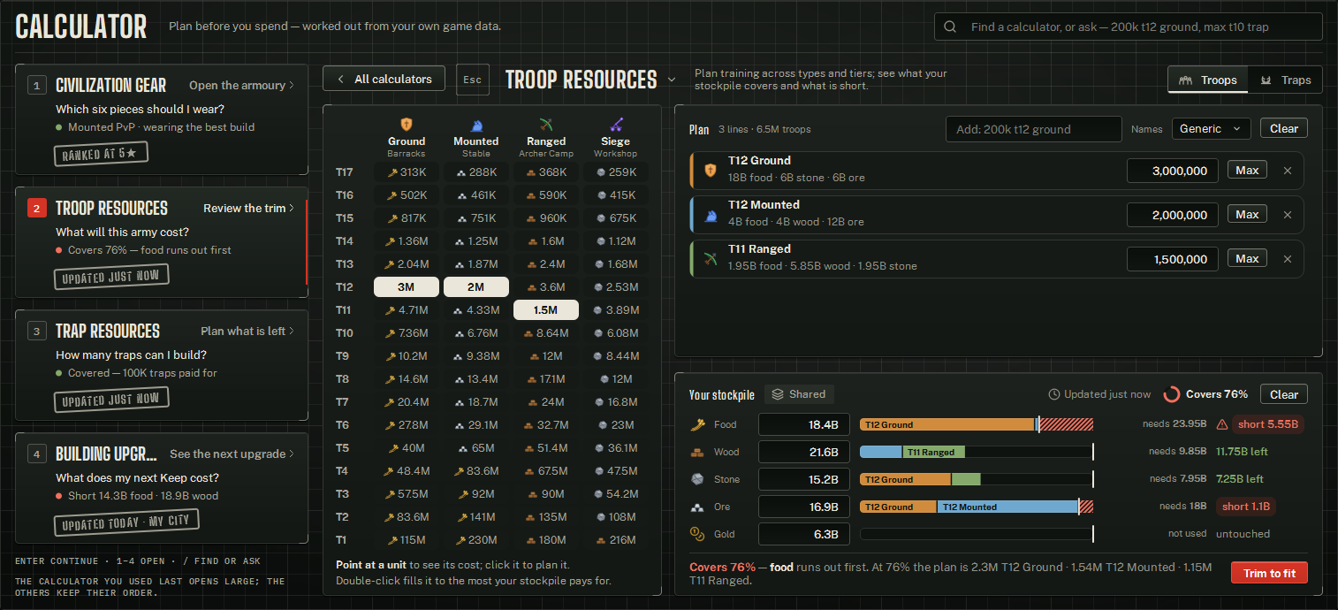Remove the T12 Mounted plan line
The height and width of the screenshot is (610, 1338).
click(x=1287, y=215)
